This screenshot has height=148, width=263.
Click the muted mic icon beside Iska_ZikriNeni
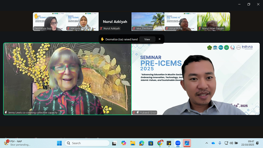[x=134, y=29]
